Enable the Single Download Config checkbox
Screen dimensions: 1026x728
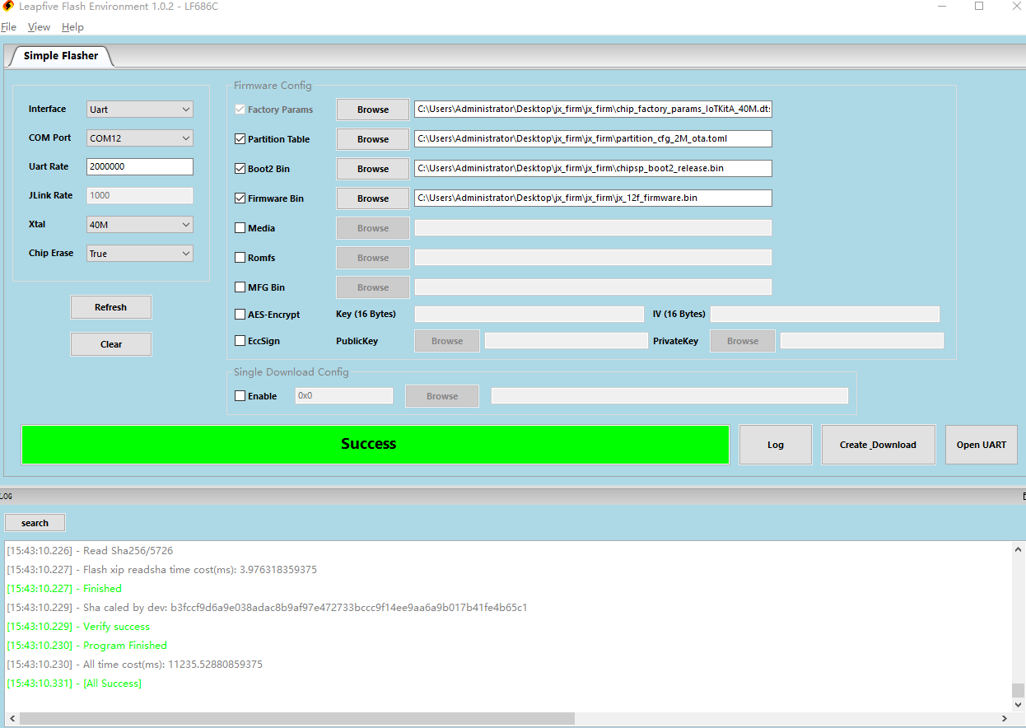240,396
